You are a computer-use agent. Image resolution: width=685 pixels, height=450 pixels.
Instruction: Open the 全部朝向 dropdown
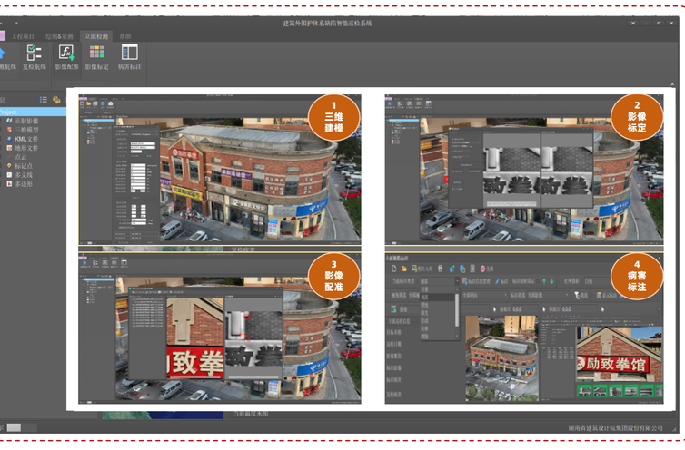(x=484, y=295)
